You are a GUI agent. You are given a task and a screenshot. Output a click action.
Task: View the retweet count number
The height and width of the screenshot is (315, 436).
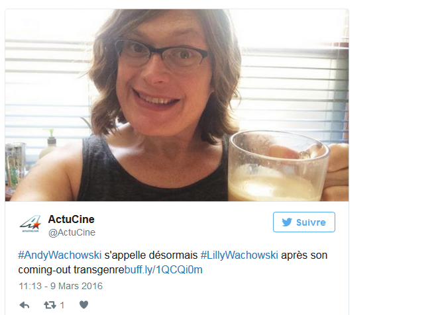click(62, 305)
